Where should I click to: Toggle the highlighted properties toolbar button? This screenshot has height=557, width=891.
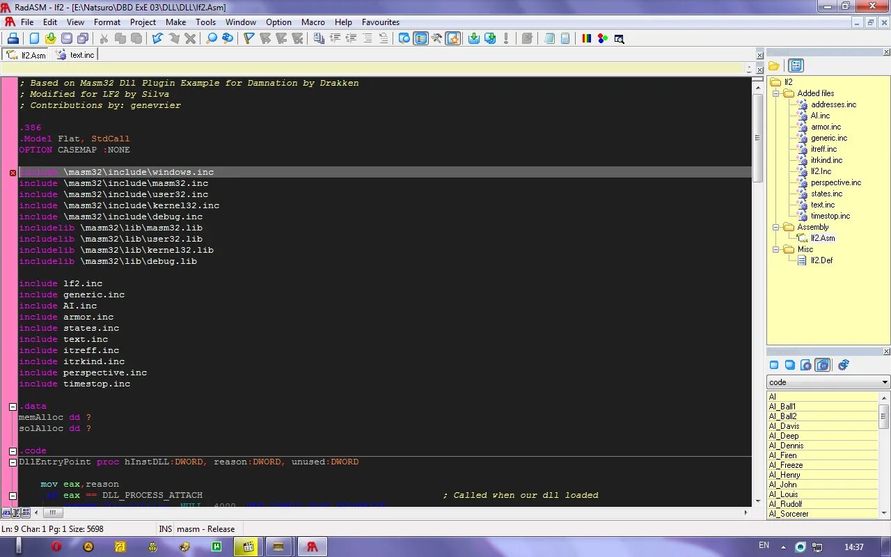pos(420,38)
